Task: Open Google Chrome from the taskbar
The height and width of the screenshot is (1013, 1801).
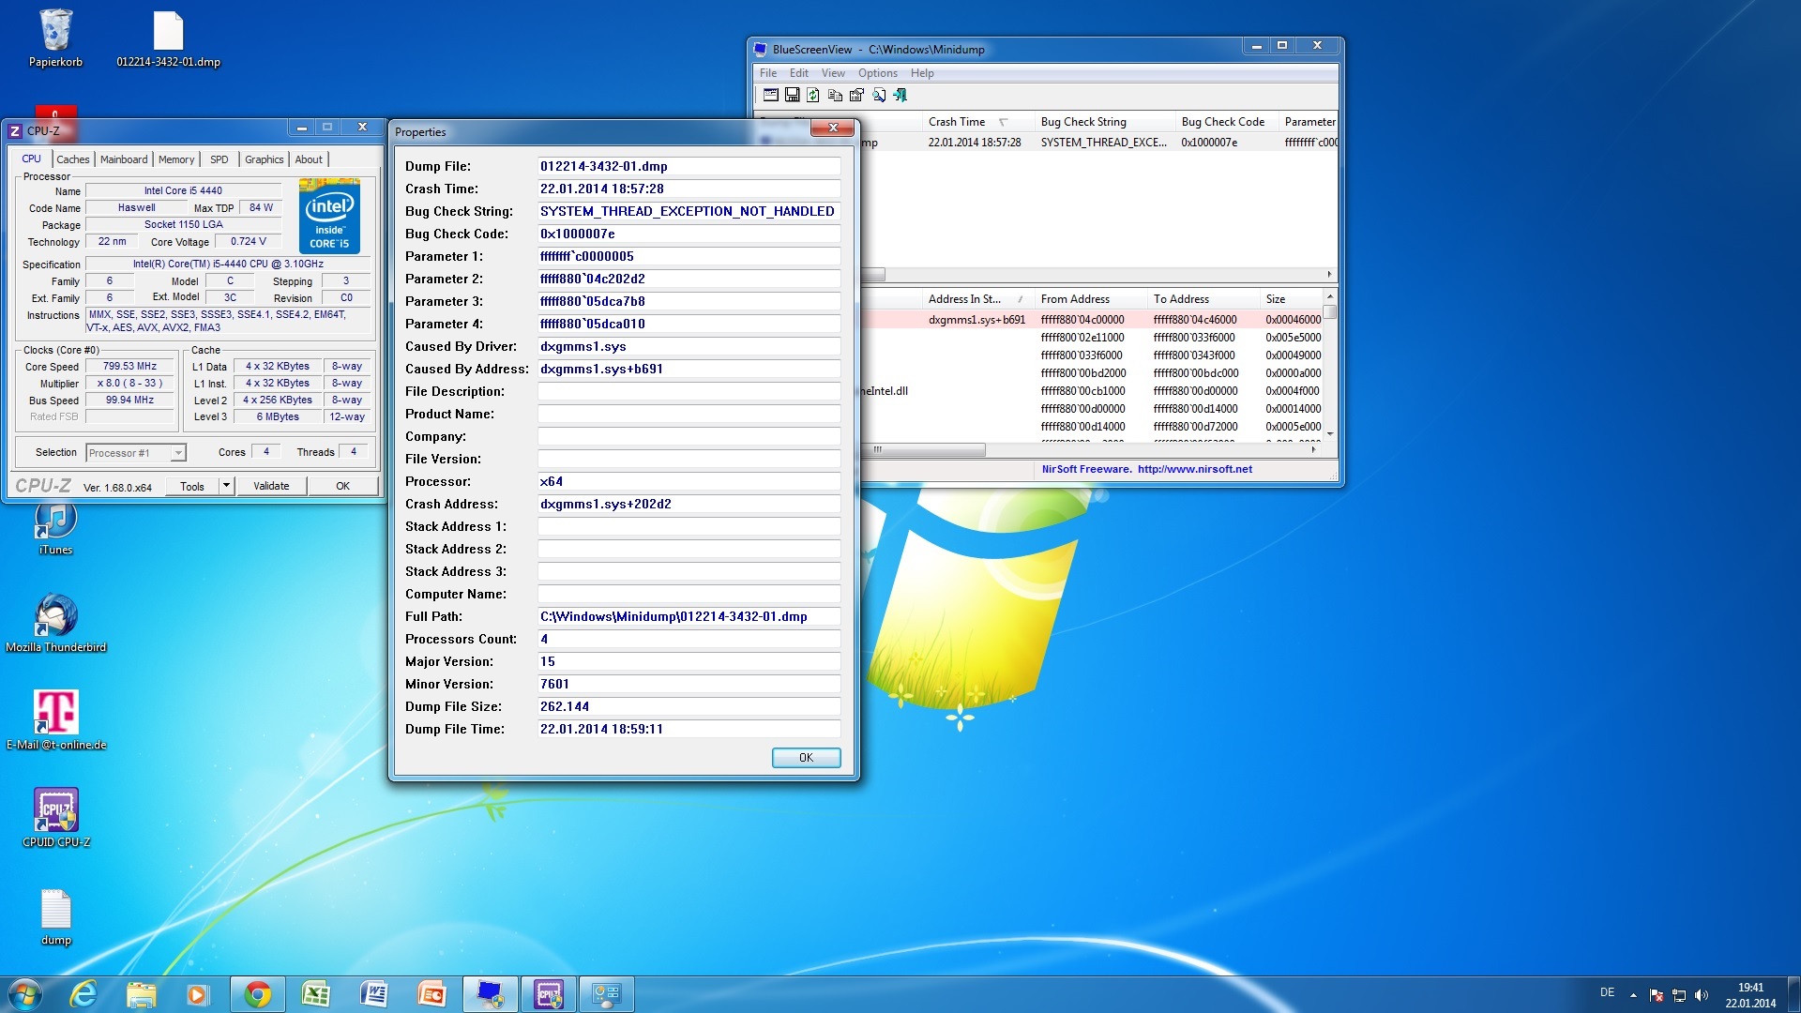Action: [257, 994]
